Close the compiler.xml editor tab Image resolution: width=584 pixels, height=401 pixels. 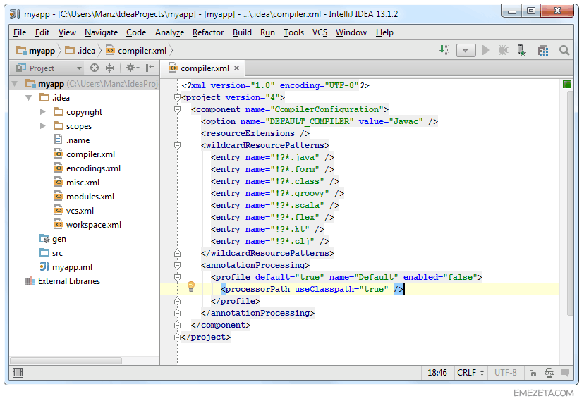(236, 68)
